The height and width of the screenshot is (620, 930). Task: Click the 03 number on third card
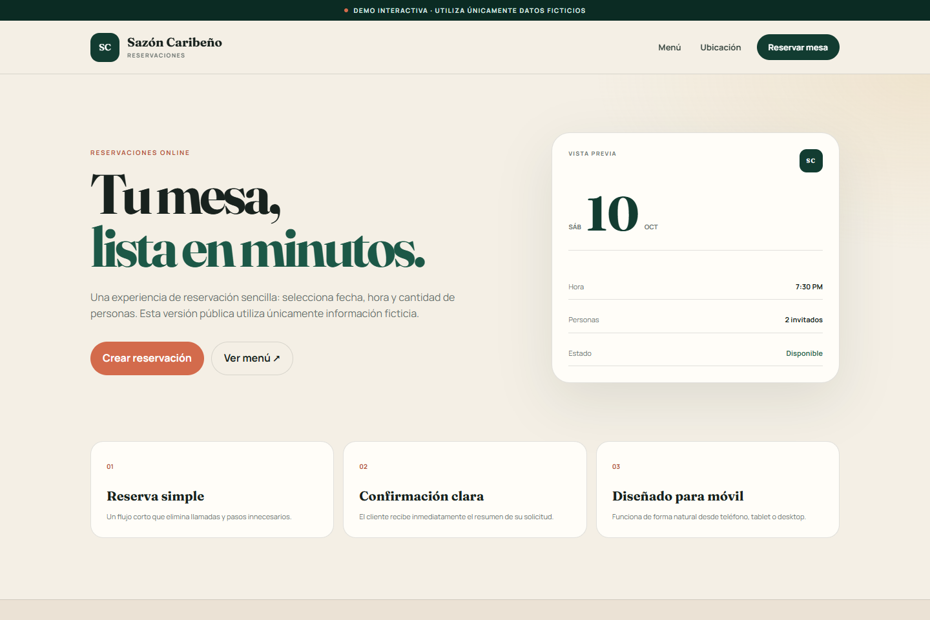(616, 466)
